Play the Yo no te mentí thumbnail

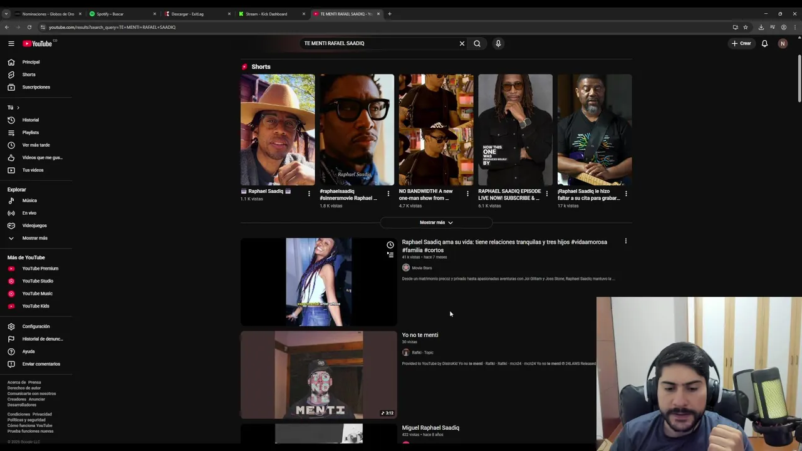318,375
